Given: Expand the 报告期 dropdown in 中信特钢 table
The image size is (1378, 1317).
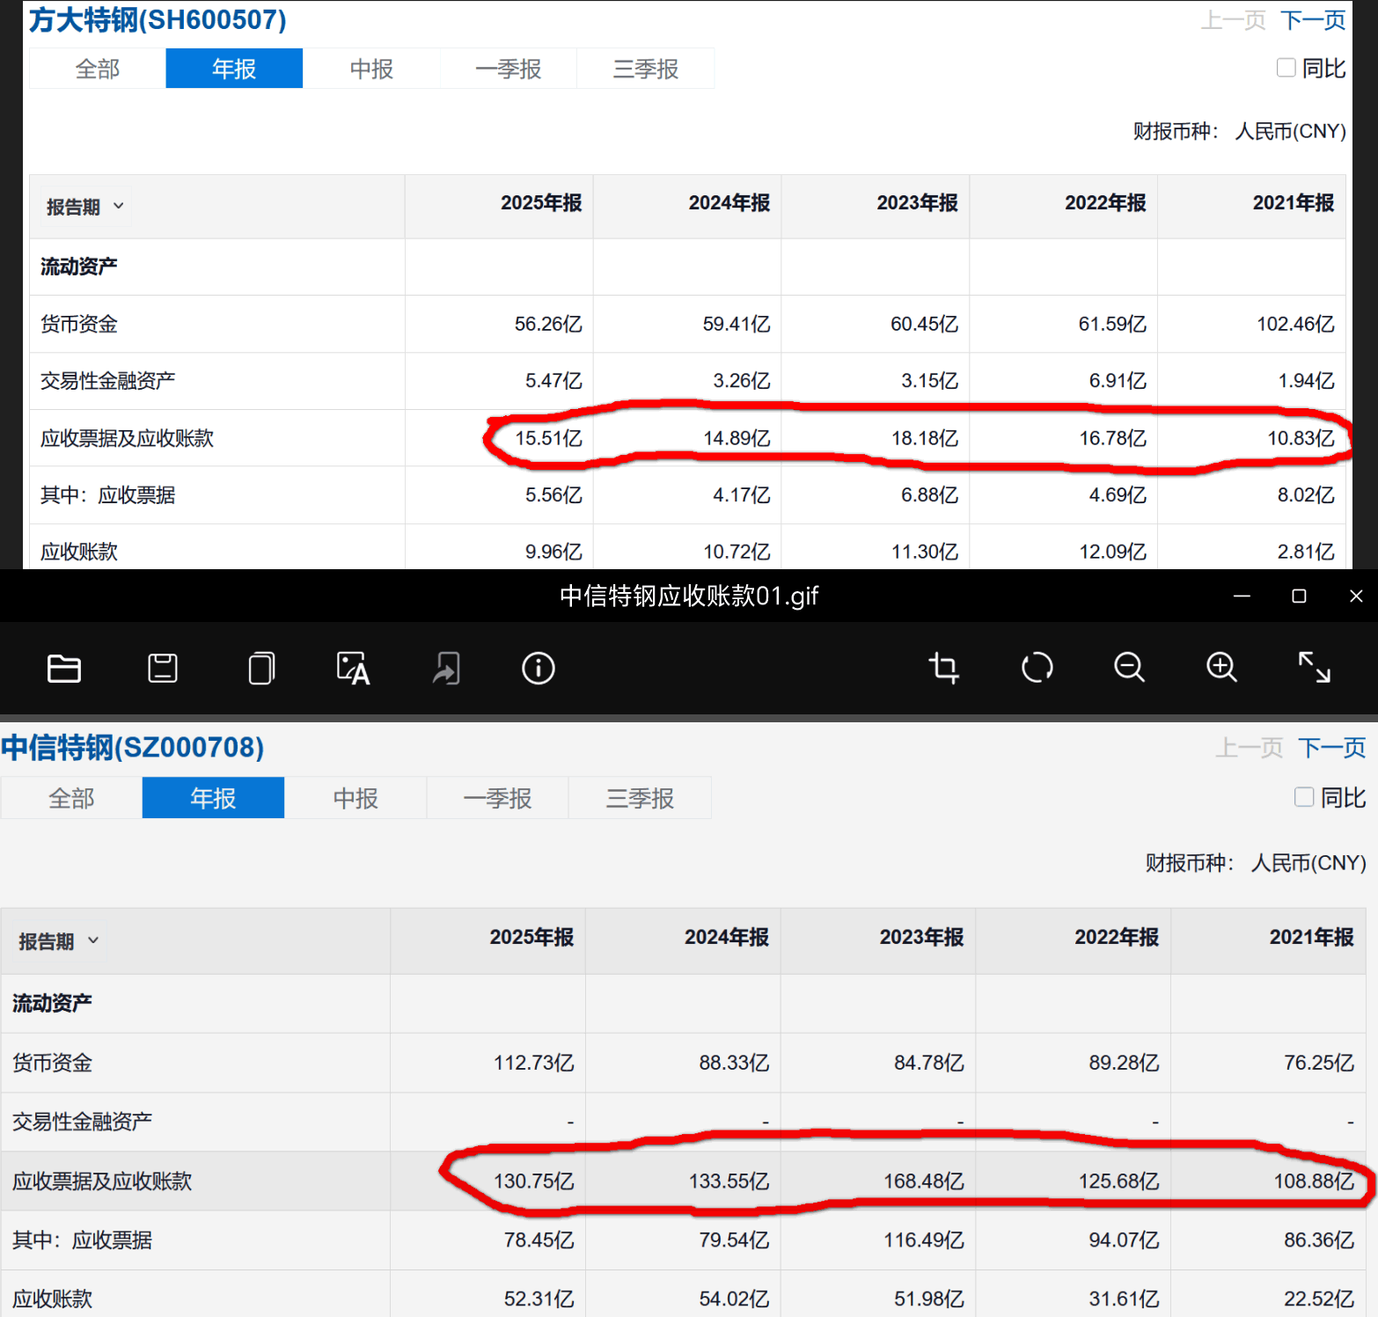Looking at the screenshot, I should coord(58,941).
